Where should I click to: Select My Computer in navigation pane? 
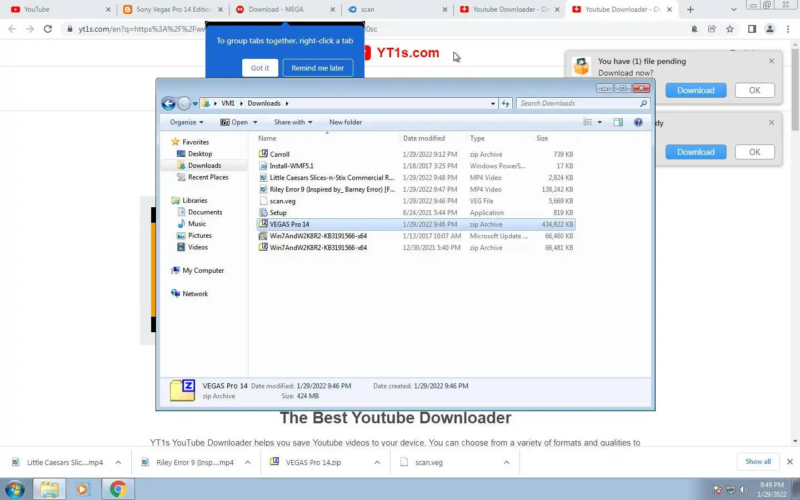pos(203,271)
